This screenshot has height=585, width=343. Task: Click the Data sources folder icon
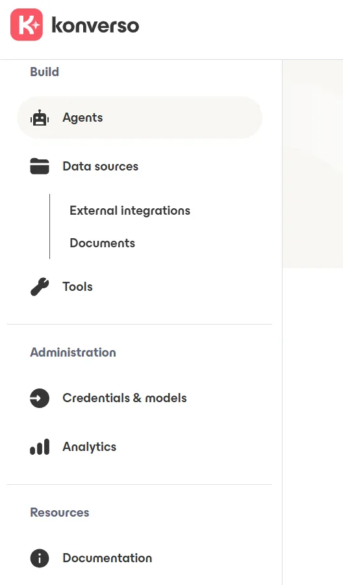tap(40, 166)
